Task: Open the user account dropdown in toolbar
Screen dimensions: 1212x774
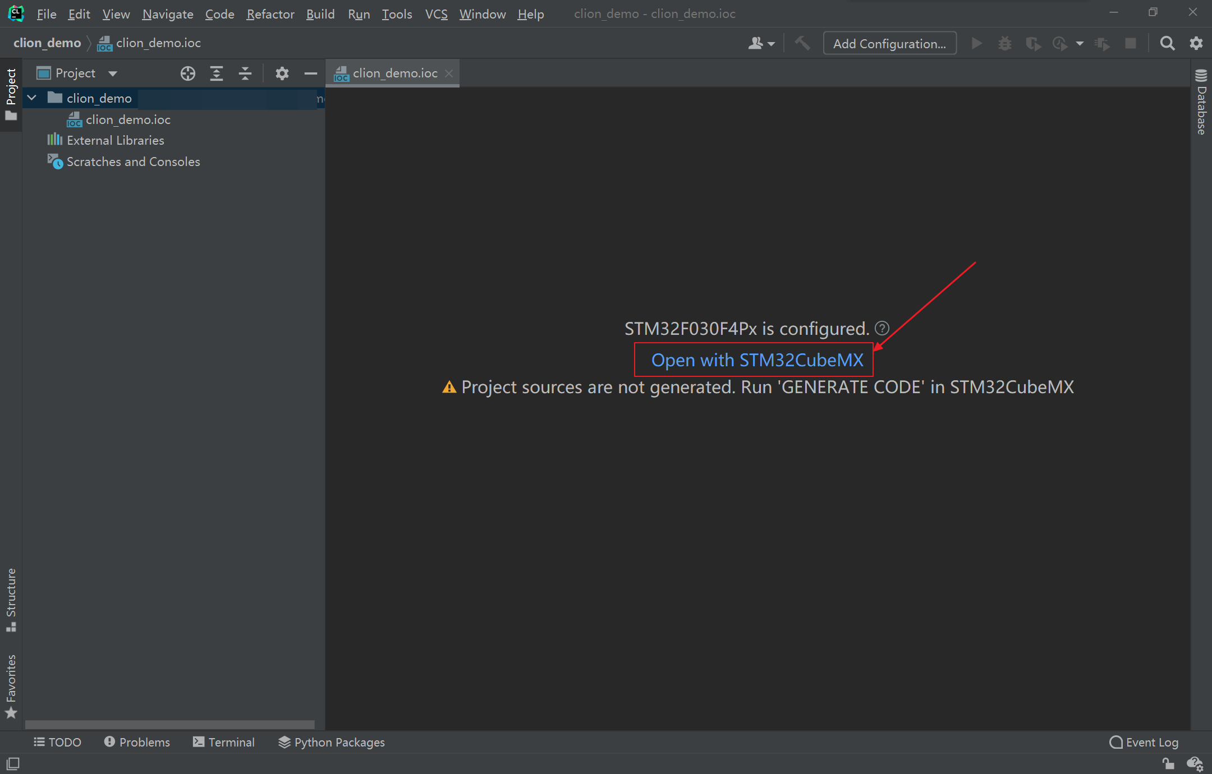Action: tap(761, 43)
